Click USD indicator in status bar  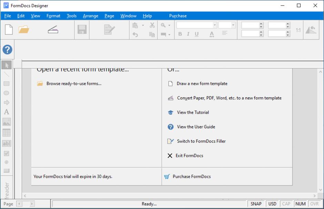pos(272,204)
